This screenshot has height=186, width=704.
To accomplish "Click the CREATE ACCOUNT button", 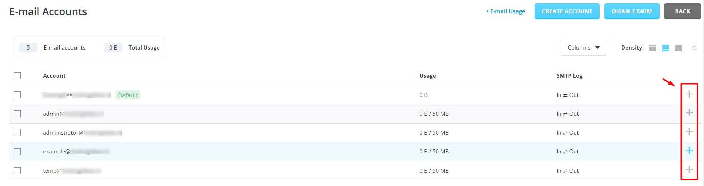I will [567, 11].
